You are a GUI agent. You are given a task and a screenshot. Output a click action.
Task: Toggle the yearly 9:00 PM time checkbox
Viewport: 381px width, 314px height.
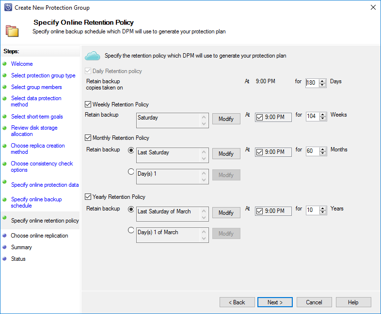click(x=259, y=211)
